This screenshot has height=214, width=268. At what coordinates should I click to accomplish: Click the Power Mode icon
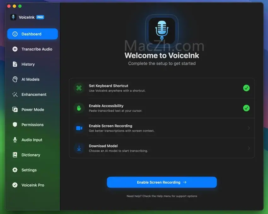point(15,110)
